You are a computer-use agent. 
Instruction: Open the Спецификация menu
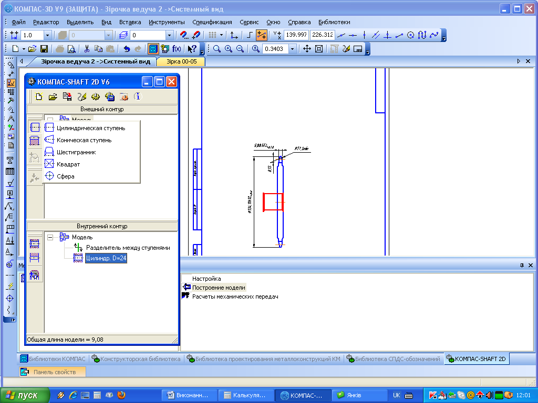[212, 22]
